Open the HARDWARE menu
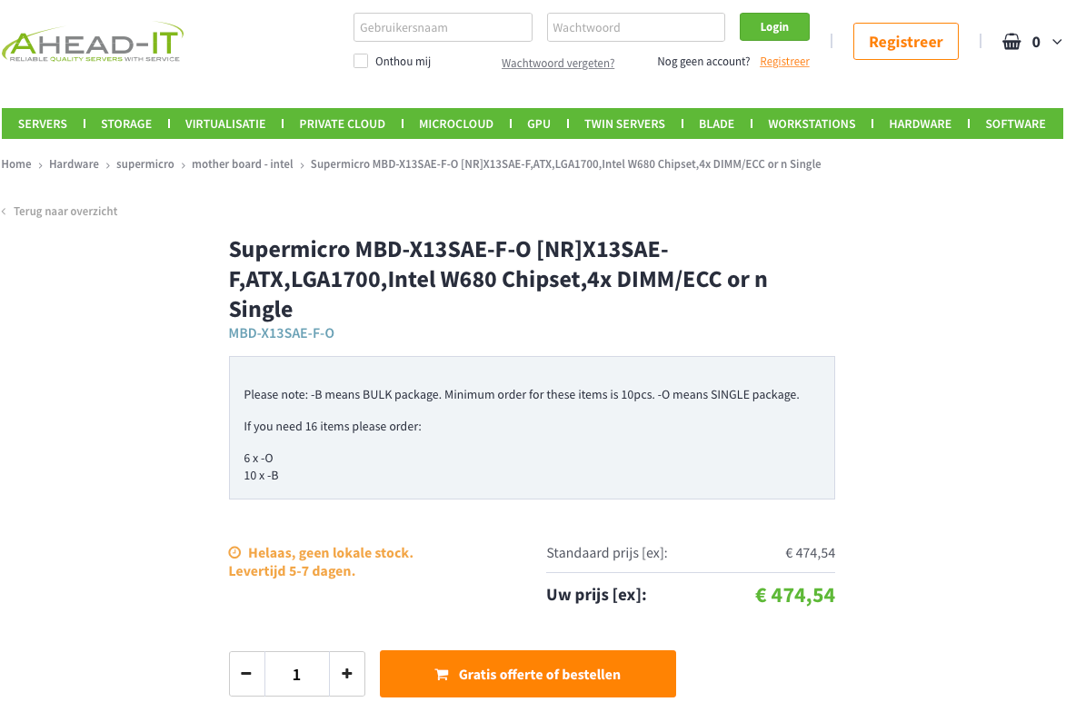The width and height of the screenshot is (1066, 702). pyautogui.click(x=920, y=124)
